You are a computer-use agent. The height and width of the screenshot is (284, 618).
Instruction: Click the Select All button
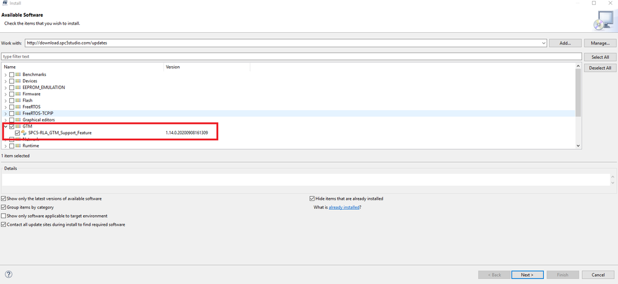click(x=600, y=57)
